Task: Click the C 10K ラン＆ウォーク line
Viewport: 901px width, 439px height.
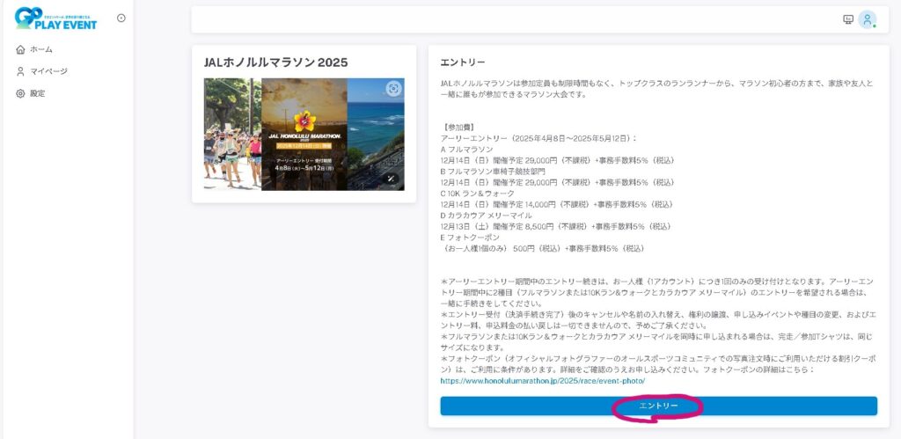Action: coord(478,193)
